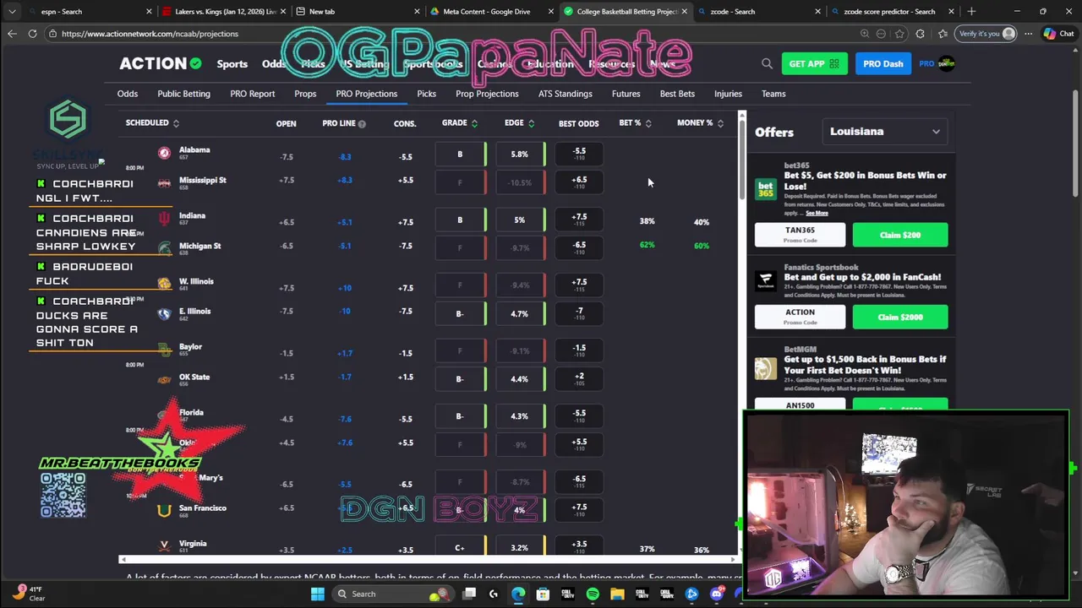Open the Teams tab

pyautogui.click(x=773, y=94)
